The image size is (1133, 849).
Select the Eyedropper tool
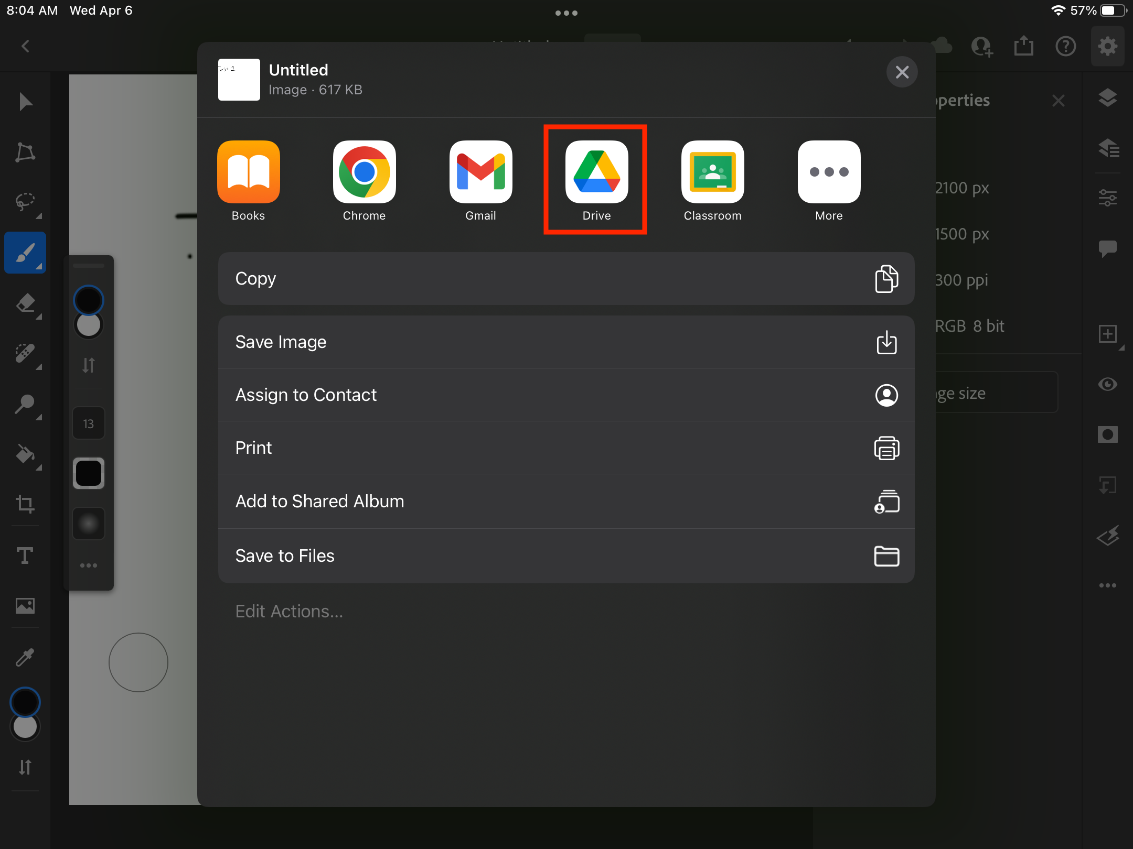click(x=25, y=657)
